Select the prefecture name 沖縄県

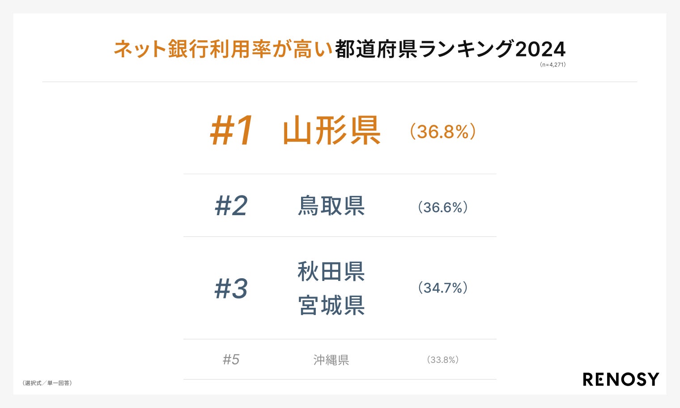pyautogui.click(x=331, y=360)
